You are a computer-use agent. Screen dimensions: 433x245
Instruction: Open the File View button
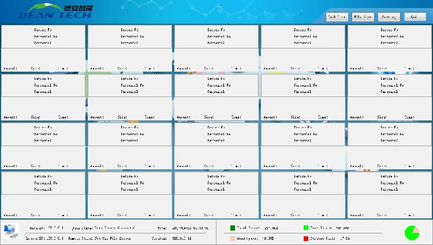363,17
